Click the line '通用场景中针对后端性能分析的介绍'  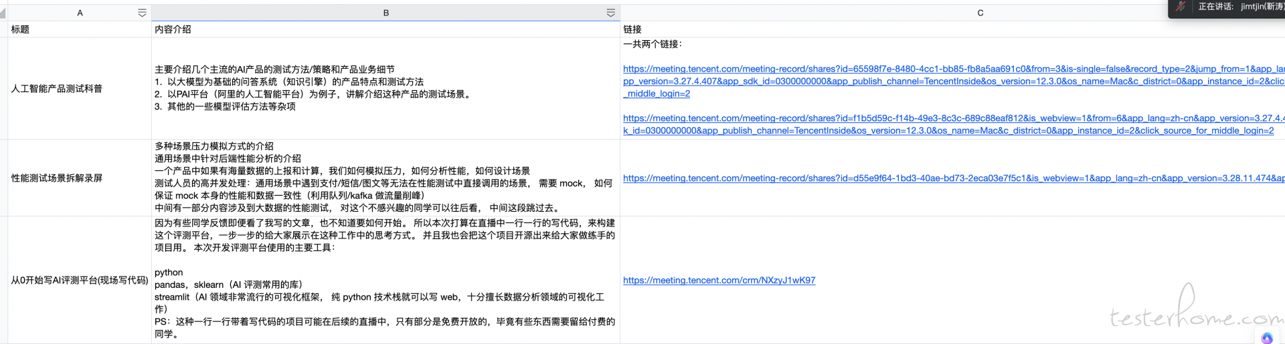(x=228, y=158)
